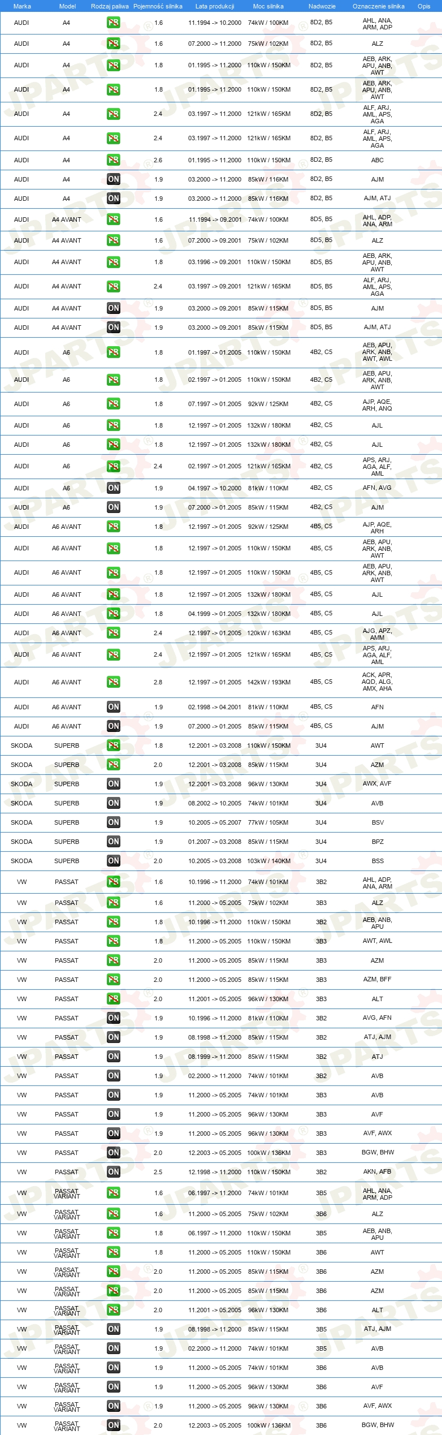Select the engine codes AWX, AVF
Viewport: 442px width, 1435px height.
(x=377, y=783)
